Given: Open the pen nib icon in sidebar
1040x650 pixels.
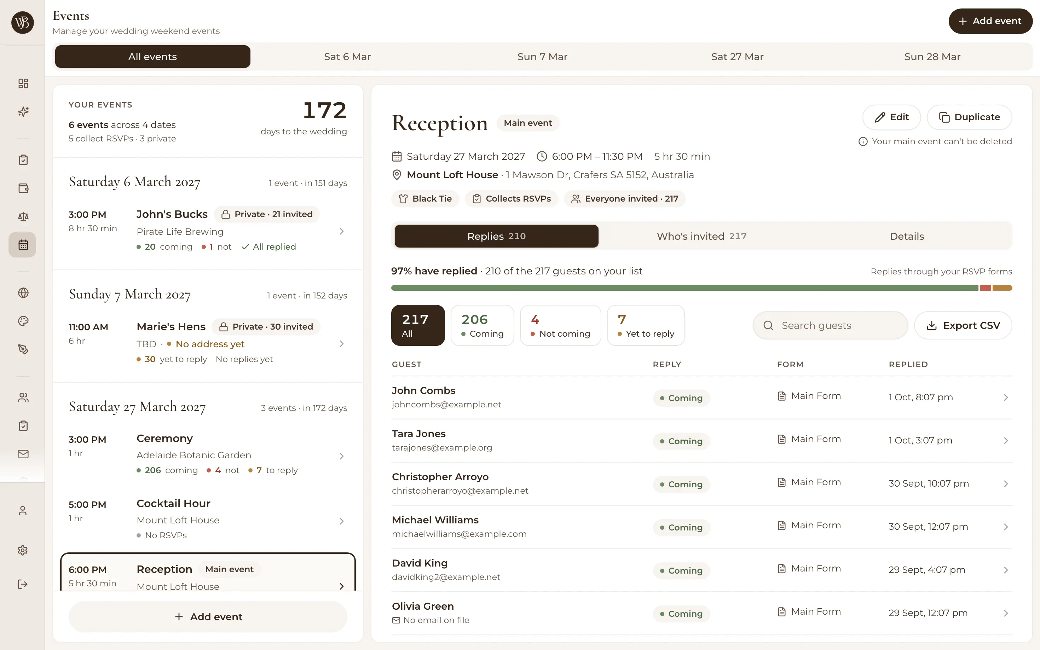Looking at the screenshot, I should (23, 349).
